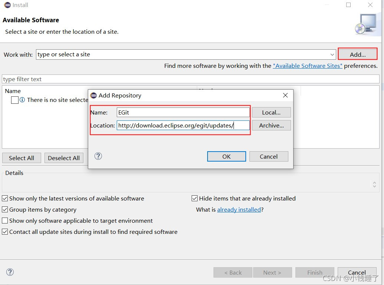This screenshot has width=384, height=285.
Task: Close the Add Repository dialog with X
Action: point(285,95)
